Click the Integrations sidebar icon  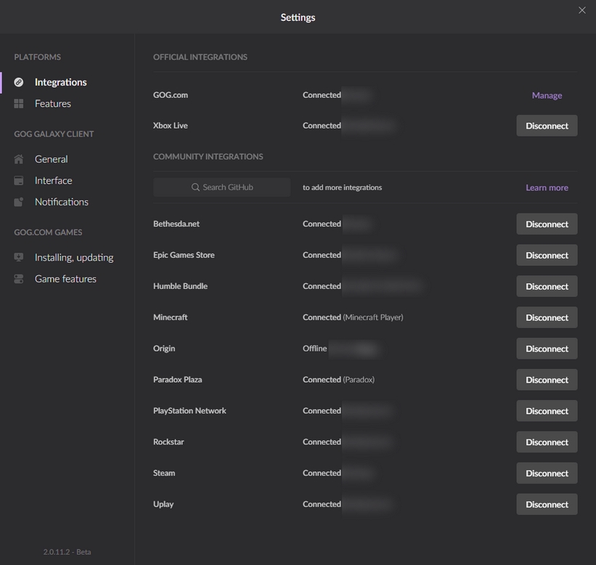click(x=19, y=83)
